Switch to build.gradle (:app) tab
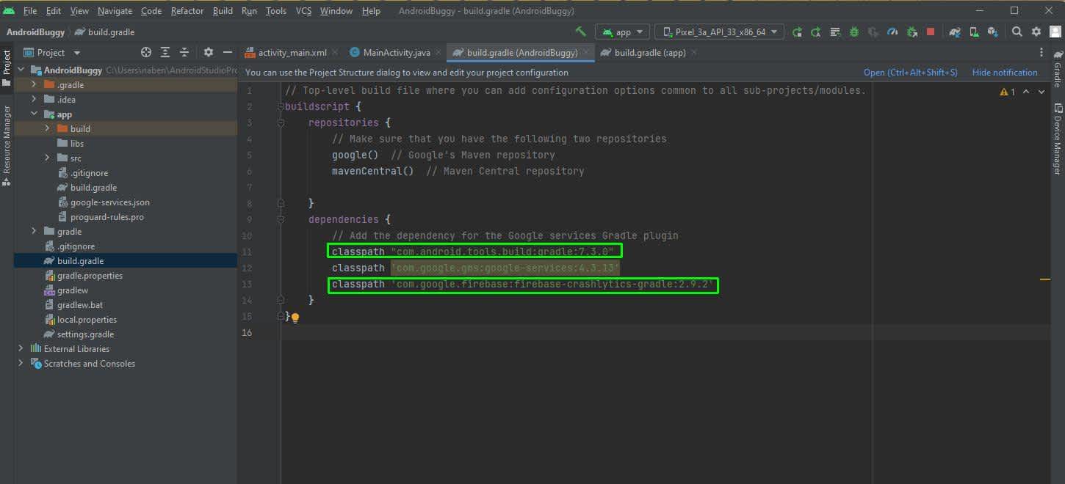Image resolution: width=1065 pixels, height=484 pixels. 650,53
